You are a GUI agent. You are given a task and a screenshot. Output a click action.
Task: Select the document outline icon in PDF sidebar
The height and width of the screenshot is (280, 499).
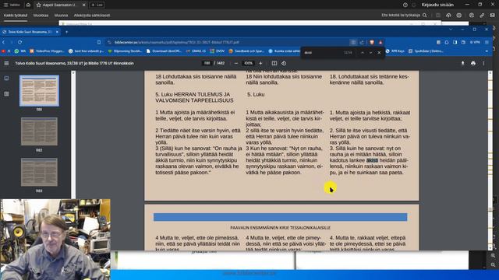pyautogui.click(x=6, y=93)
